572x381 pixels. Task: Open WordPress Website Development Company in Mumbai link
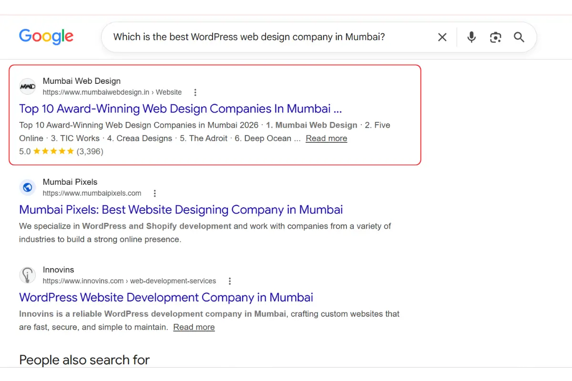click(166, 297)
